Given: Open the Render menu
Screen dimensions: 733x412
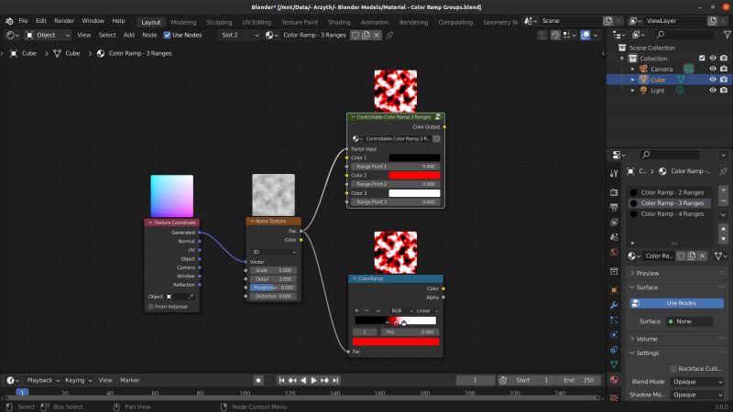Looking at the screenshot, I should [64, 21].
